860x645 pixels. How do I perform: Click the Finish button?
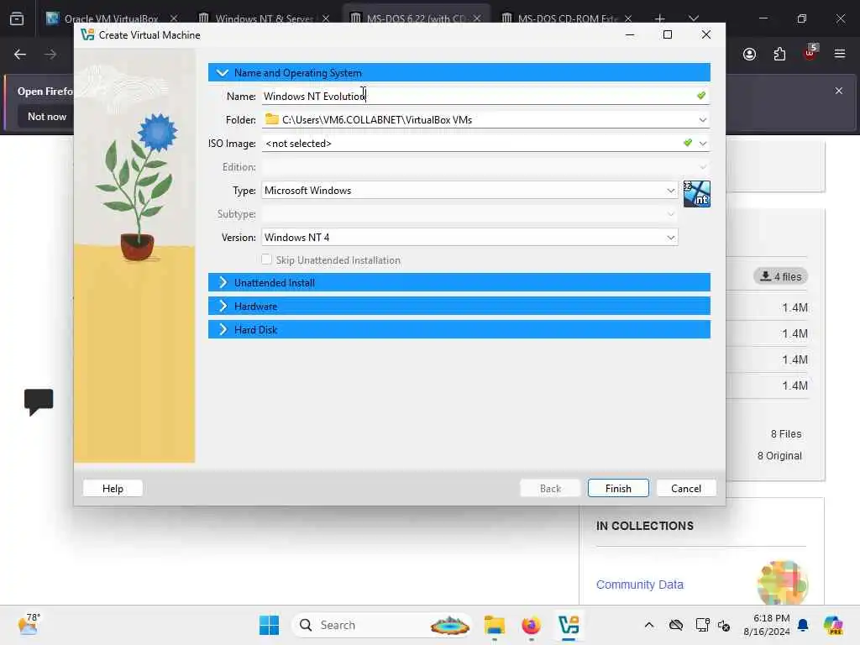point(618,488)
